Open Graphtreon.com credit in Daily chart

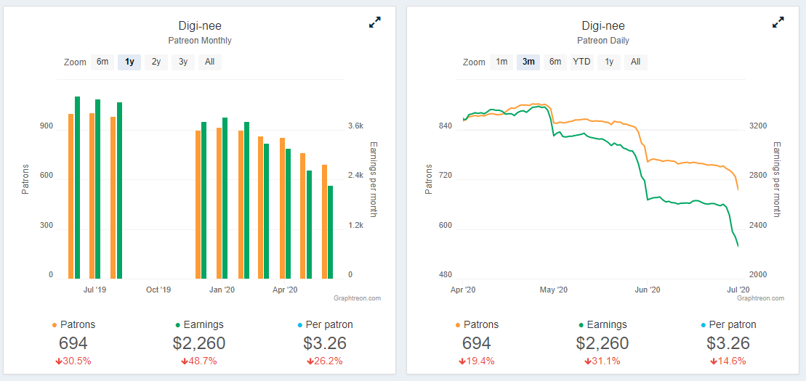761,298
